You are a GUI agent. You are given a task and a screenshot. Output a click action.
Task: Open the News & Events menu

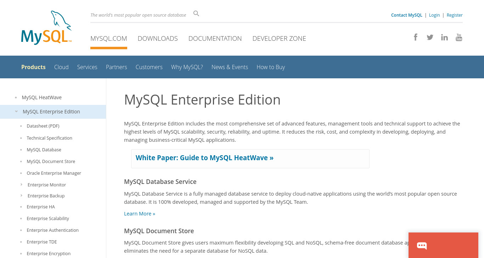tap(230, 67)
